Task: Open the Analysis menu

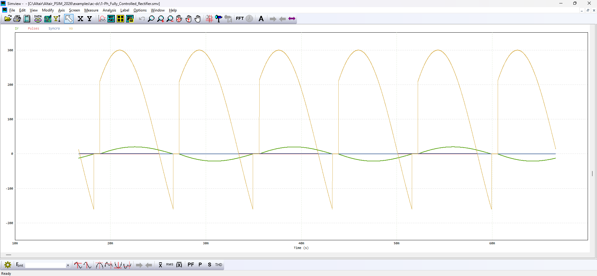Action: point(109,10)
